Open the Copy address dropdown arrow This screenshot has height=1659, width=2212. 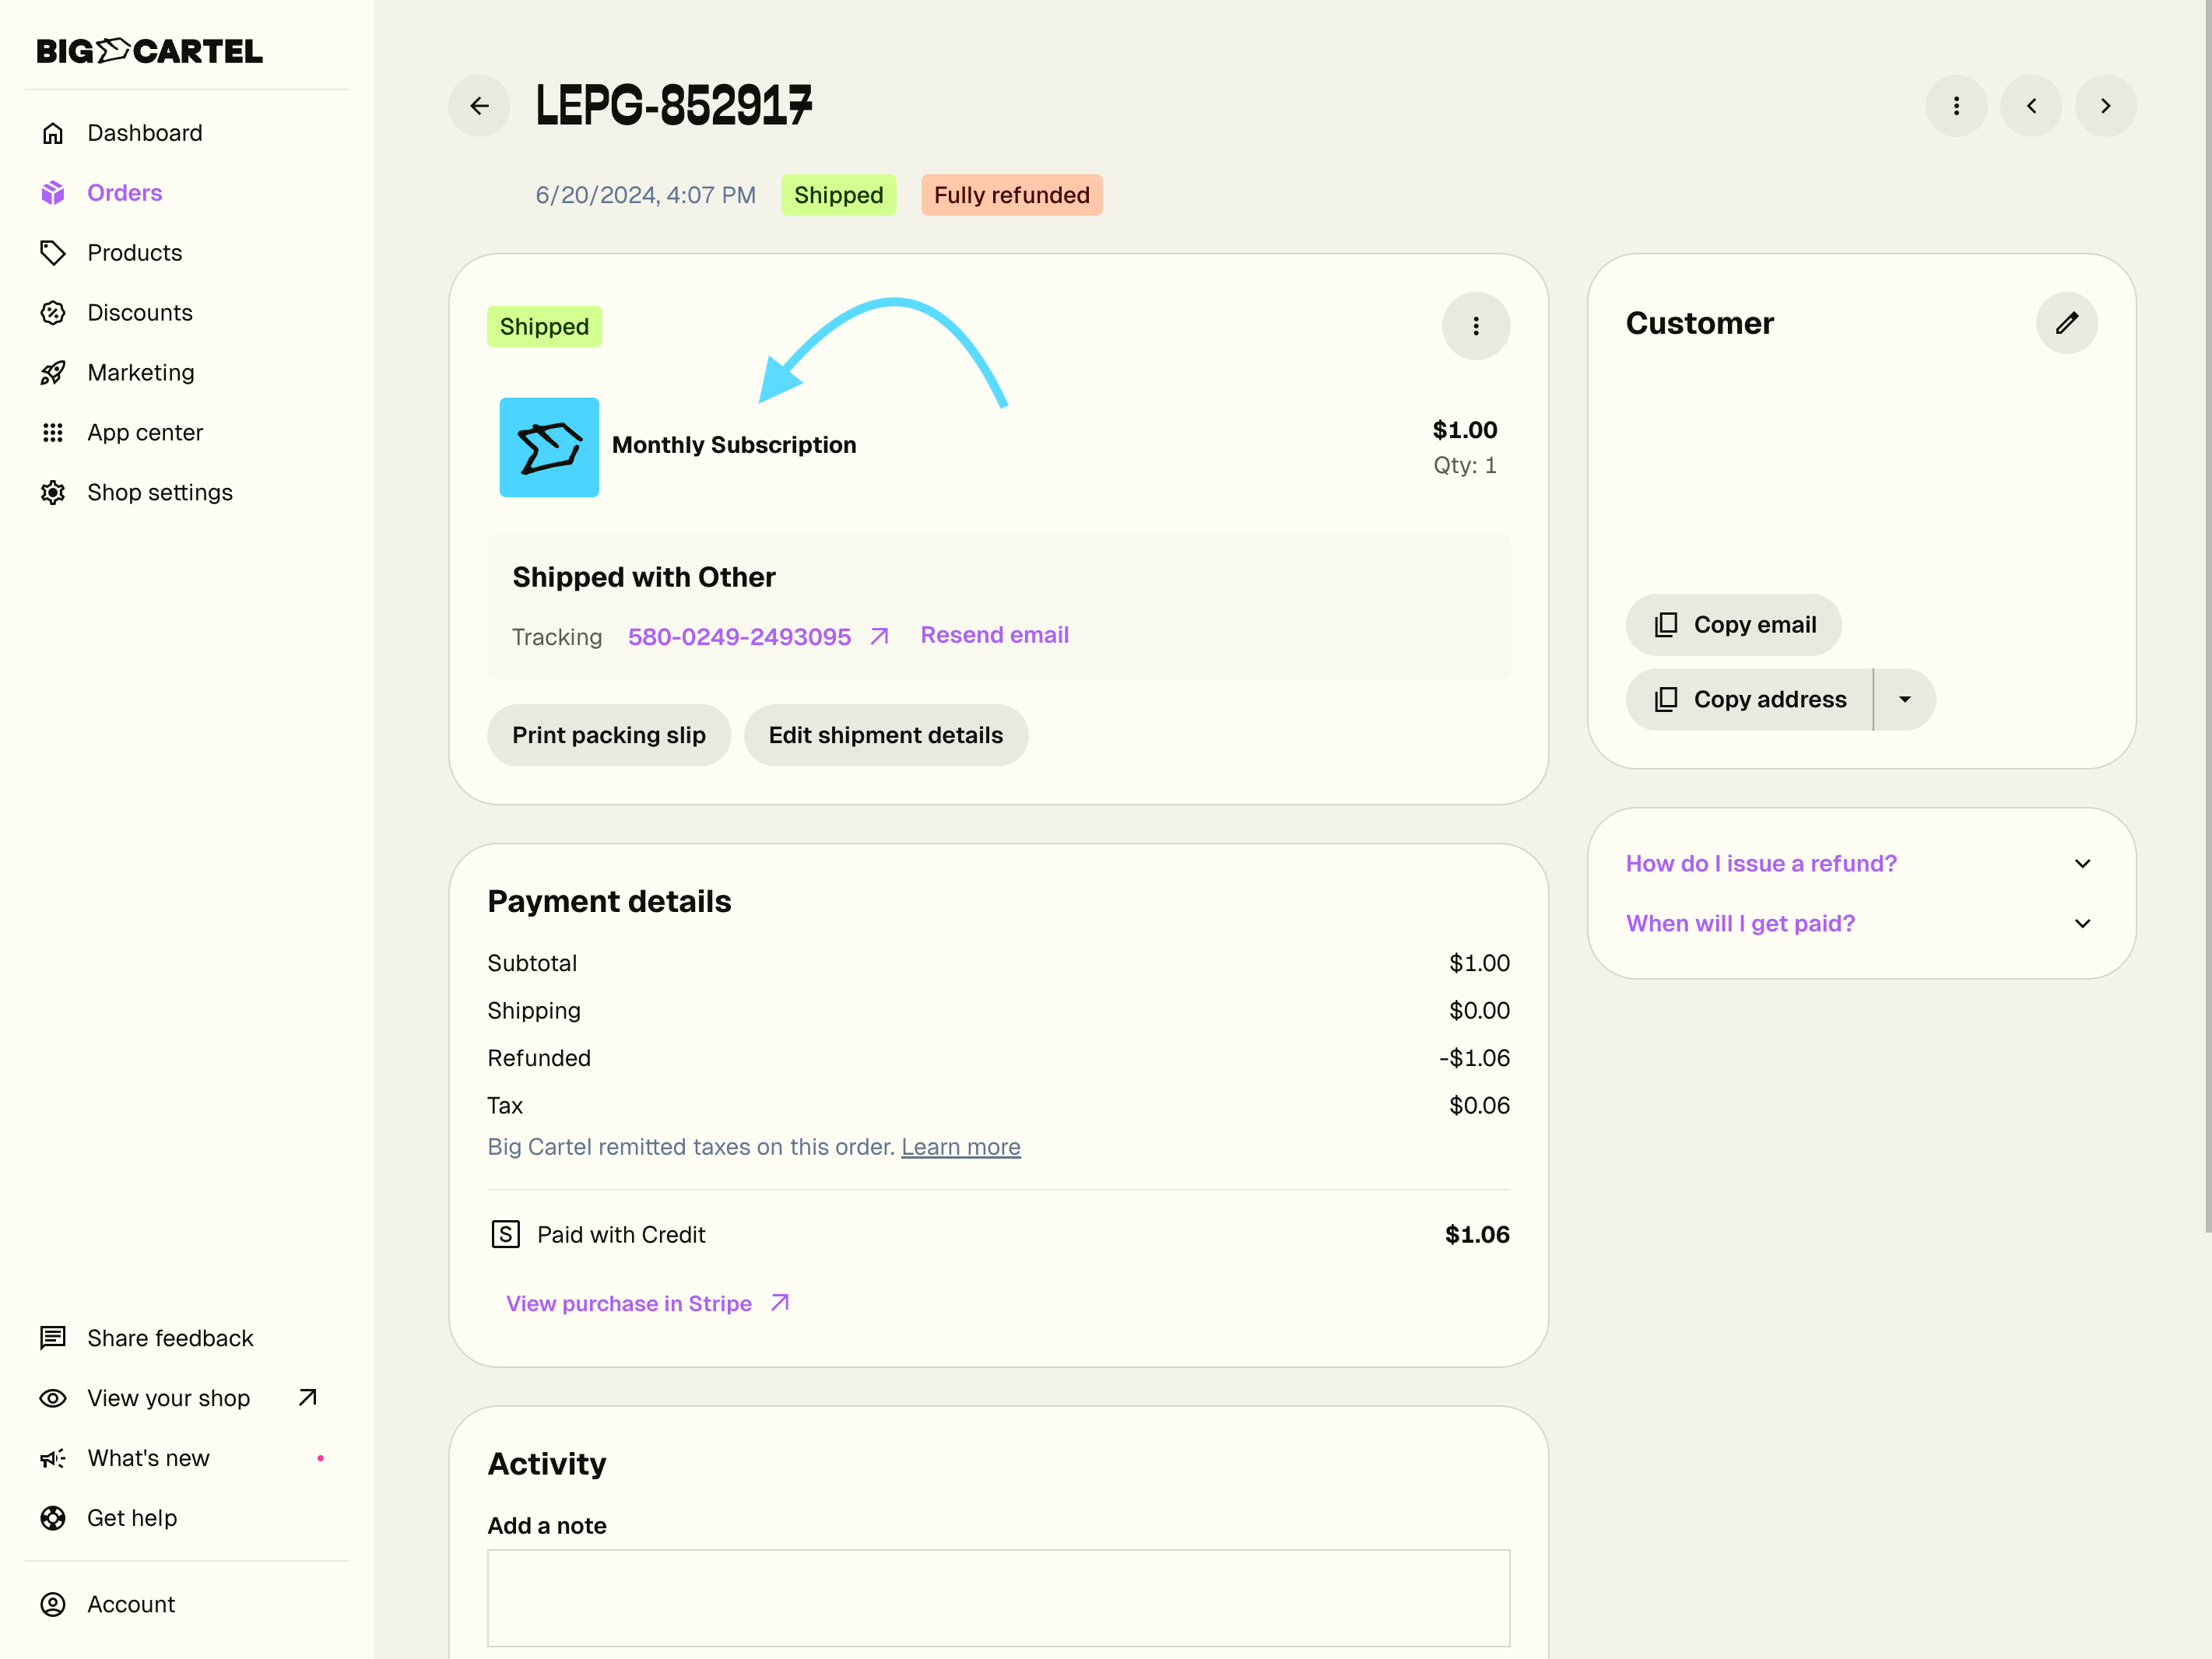point(1904,700)
